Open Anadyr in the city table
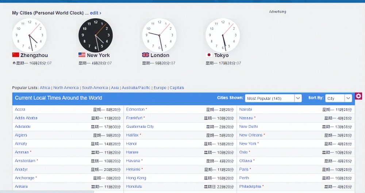This screenshot has height=193, width=365. pyautogui.click(x=21, y=170)
